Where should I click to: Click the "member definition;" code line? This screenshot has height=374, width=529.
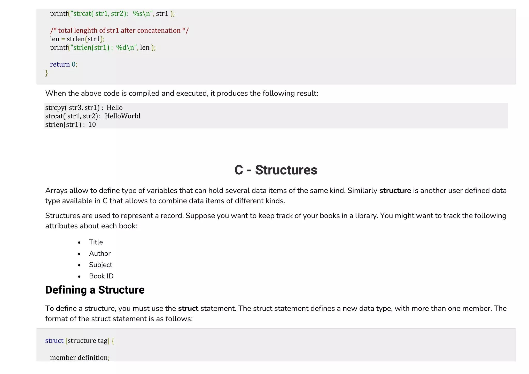[x=80, y=357]
